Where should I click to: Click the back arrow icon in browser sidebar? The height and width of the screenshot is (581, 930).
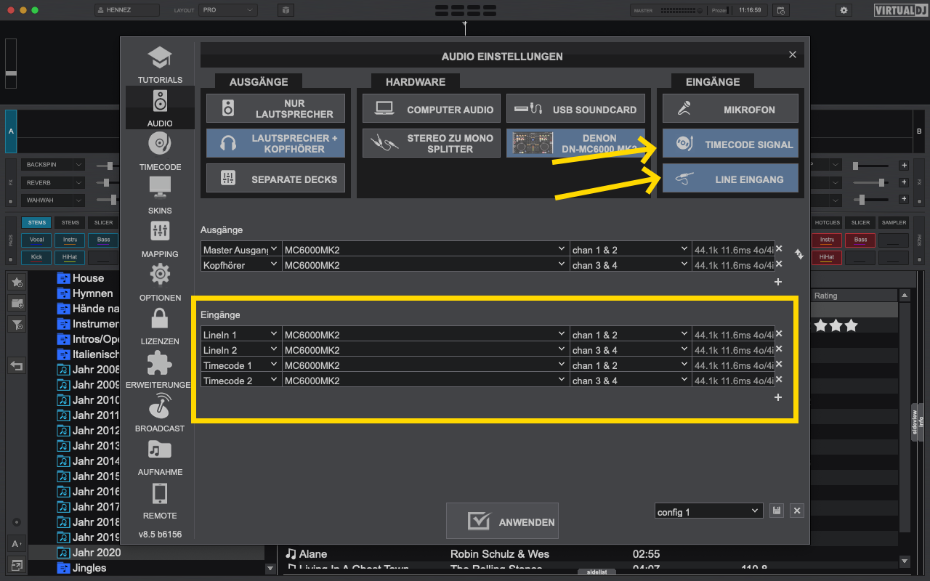click(17, 365)
